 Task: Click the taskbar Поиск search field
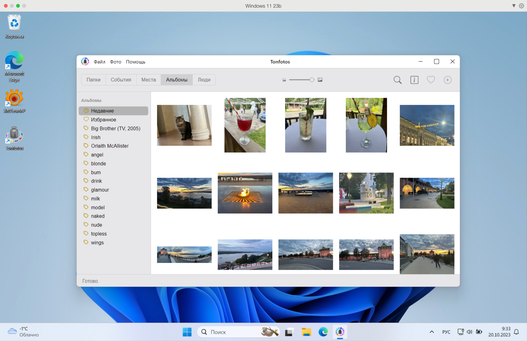238,332
